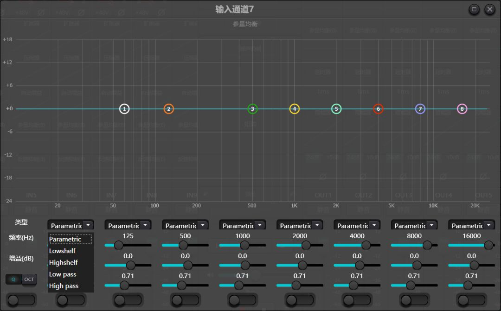Choose High pass in the open dropdown list
This screenshot has width=501, height=311.
[64, 286]
